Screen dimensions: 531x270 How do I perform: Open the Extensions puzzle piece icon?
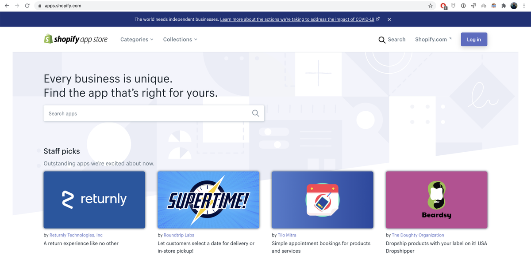(504, 6)
